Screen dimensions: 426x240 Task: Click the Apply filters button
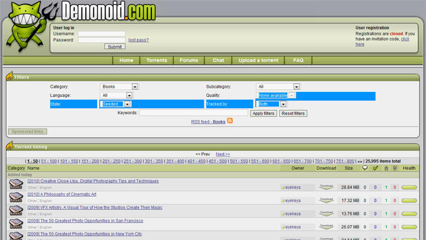(263, 113)
